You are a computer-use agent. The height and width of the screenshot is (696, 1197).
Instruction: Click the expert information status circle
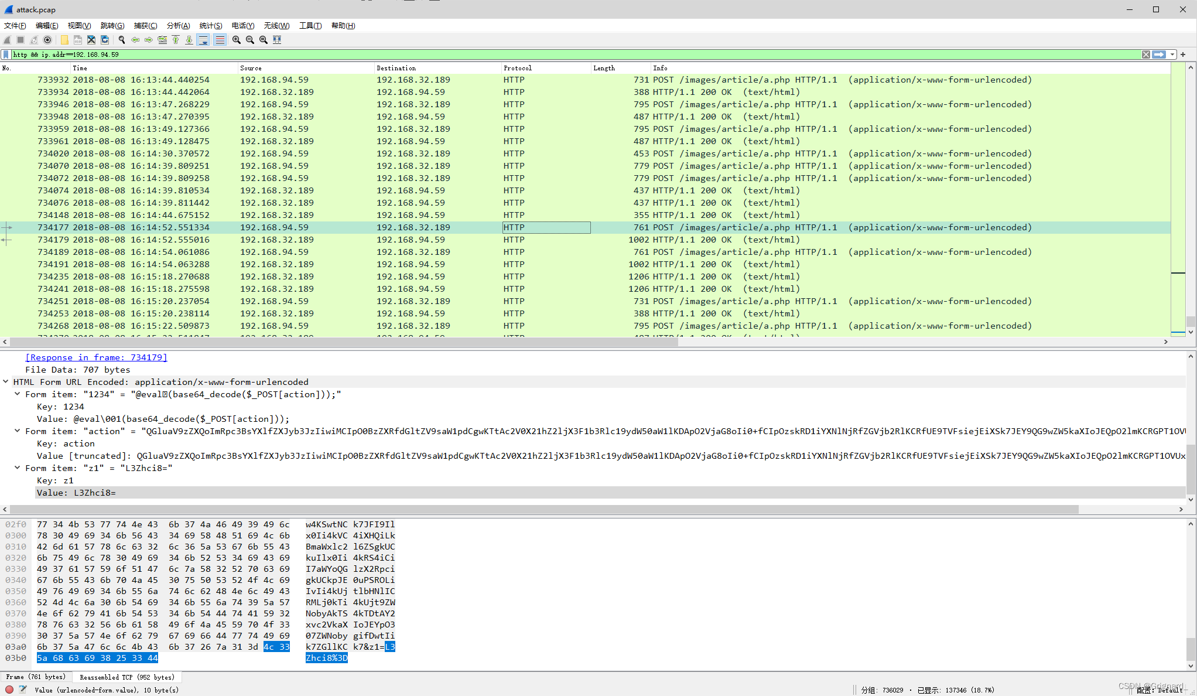point(9,690)
